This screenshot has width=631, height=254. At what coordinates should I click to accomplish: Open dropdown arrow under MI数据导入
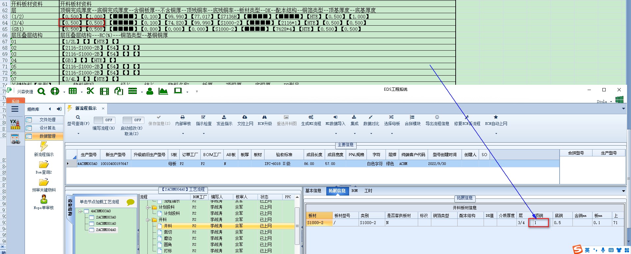click(x=336, y=133)
